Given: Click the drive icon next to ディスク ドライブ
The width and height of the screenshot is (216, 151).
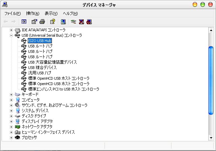Looking at the screenshot, I should pyautogui.click(x=17, y=116).
